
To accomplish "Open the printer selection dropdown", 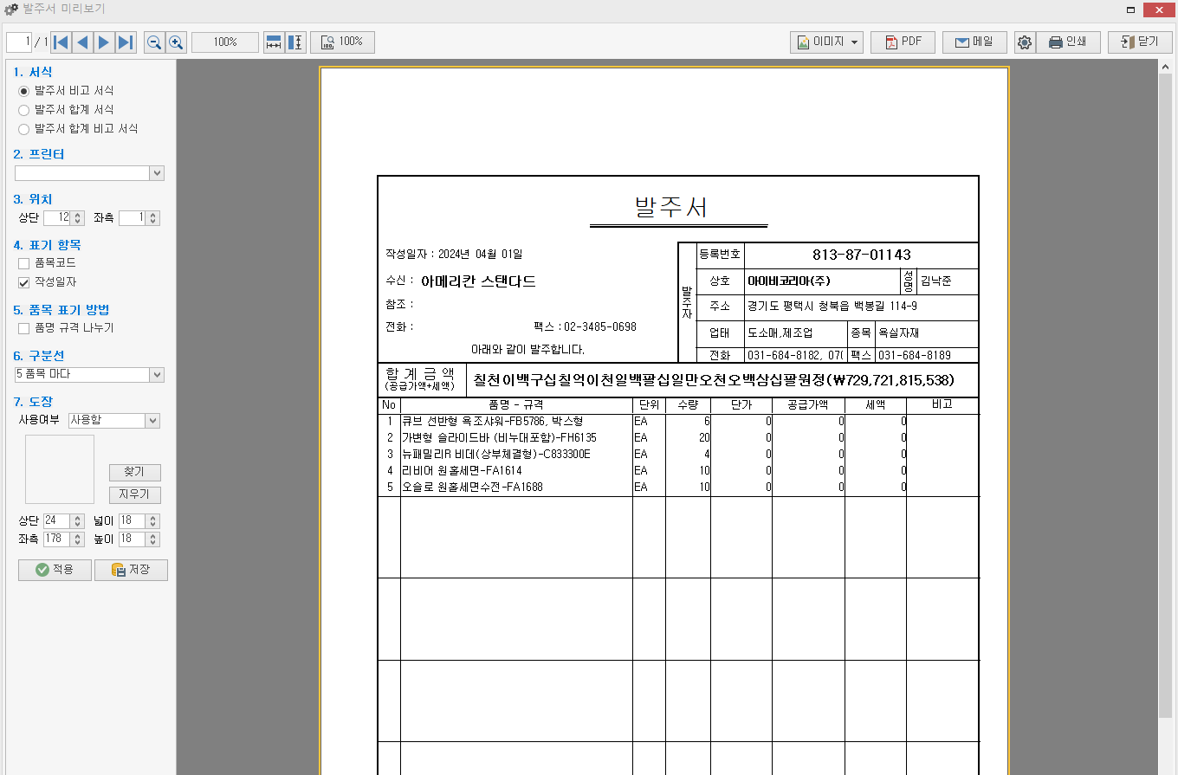I will pos(157,173).
